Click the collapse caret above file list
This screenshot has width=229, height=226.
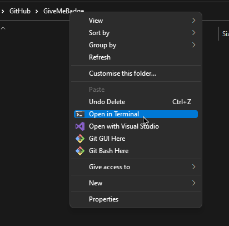(x=3, y=28)
